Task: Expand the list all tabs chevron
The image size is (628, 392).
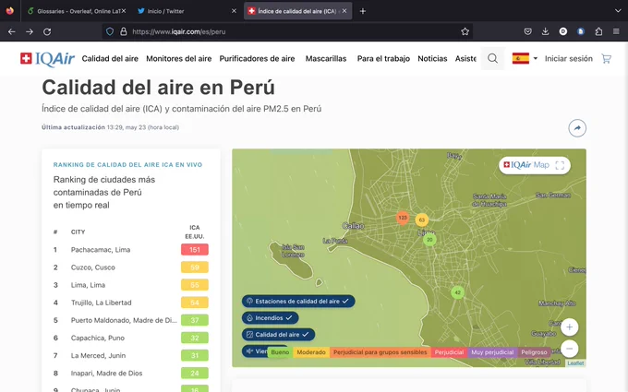Action: (618, 11)
